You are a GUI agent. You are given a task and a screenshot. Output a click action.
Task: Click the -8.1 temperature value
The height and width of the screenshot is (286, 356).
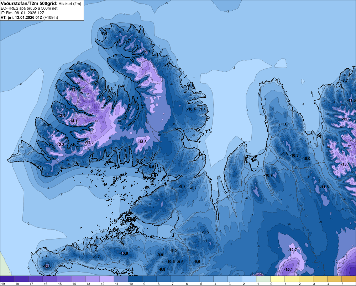click(287, 125)
